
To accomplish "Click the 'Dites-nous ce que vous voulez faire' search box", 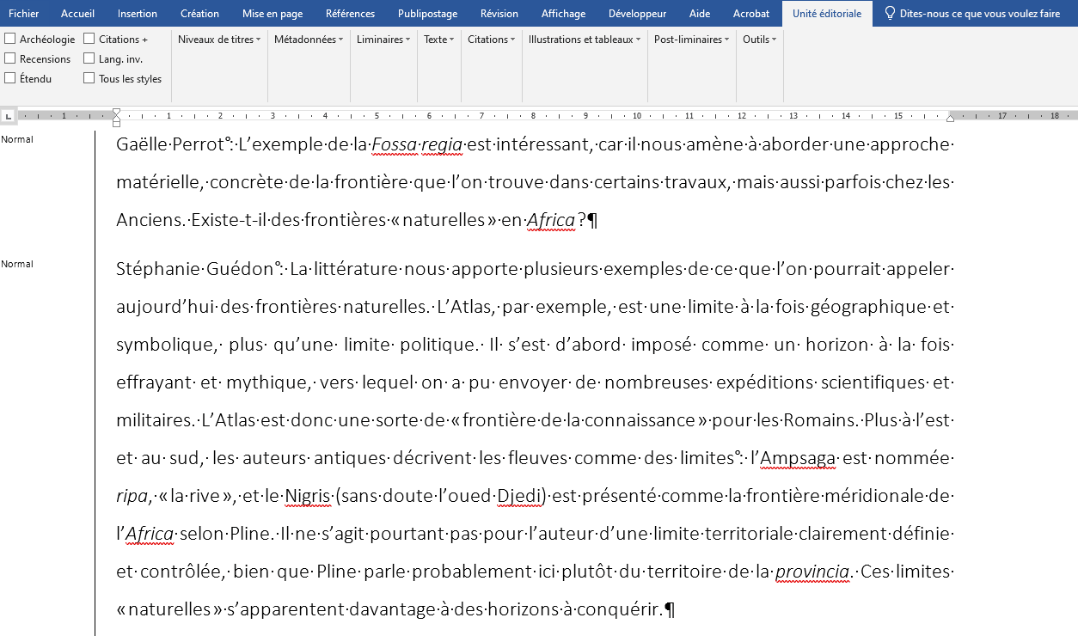I will (x=979, y=14).
